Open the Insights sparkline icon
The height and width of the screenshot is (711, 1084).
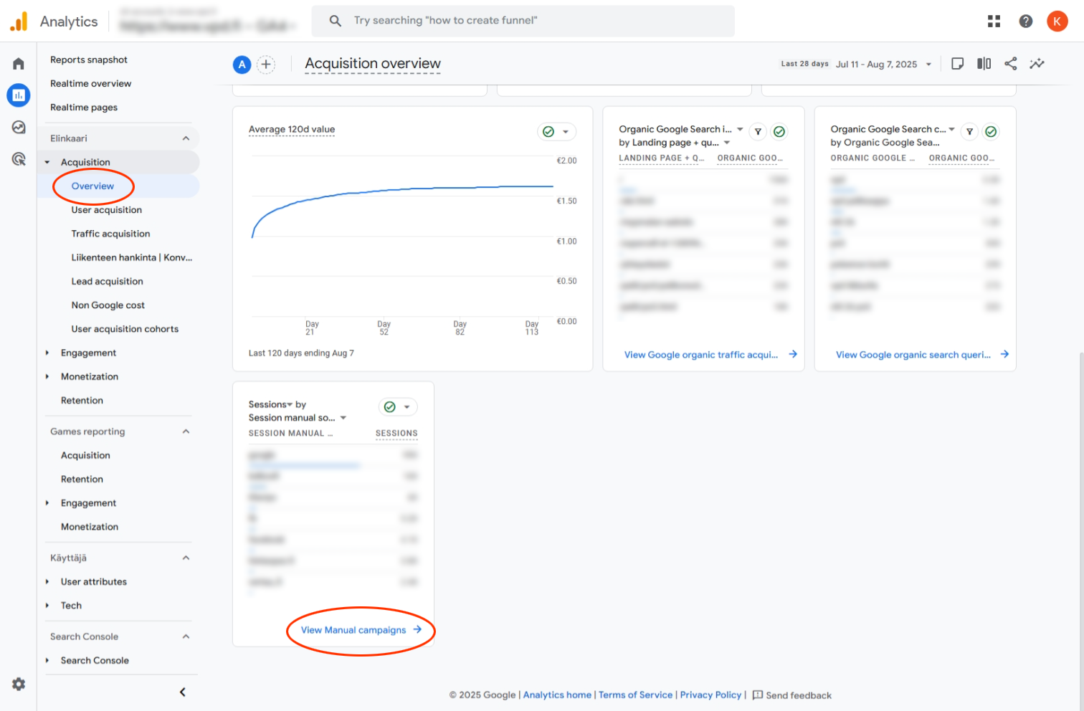[x=1037, y=64]
